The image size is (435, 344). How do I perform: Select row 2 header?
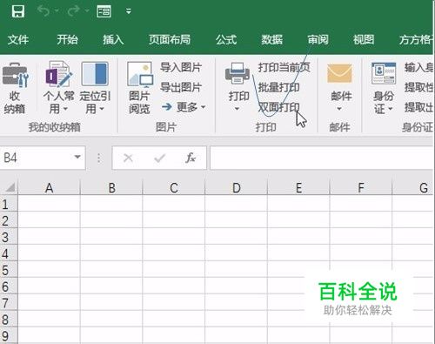coord(8,220)
